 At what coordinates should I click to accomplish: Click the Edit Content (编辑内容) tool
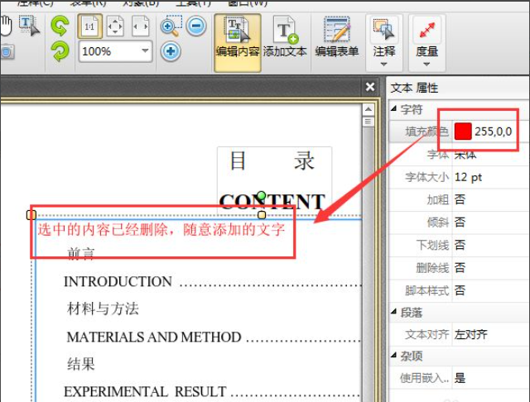[238, 39]
